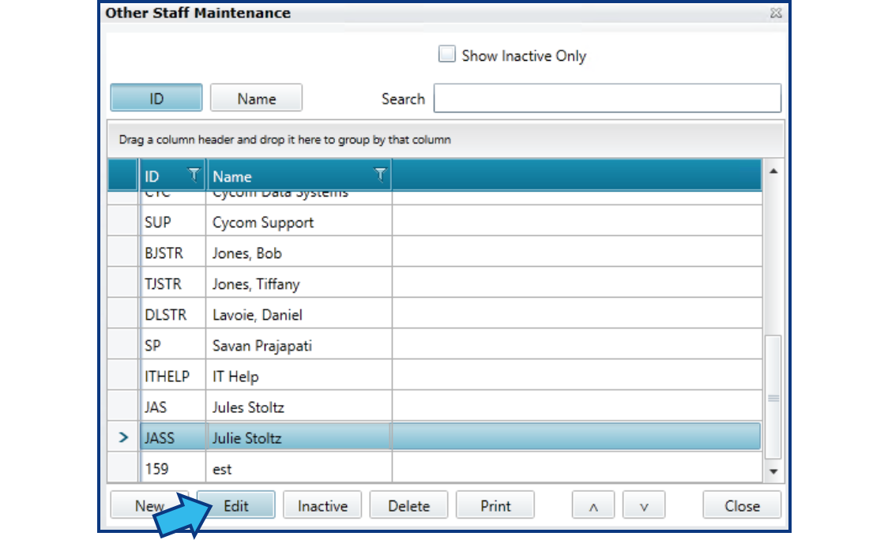Select the Cycom Support name cell
This screenshot has width=888, height=540.
(x=299, y=221)
